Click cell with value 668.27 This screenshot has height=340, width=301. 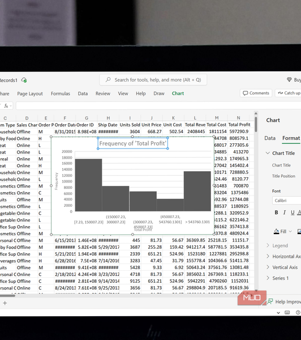coord(152,131)
